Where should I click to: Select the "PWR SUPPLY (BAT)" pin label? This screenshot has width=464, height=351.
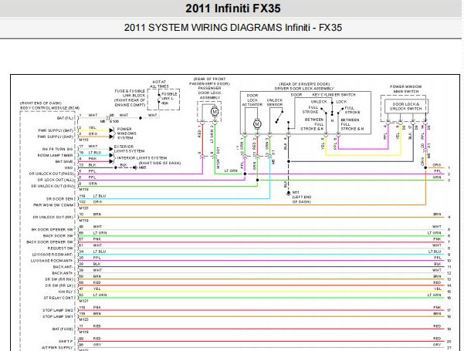[x=56, y=130]
